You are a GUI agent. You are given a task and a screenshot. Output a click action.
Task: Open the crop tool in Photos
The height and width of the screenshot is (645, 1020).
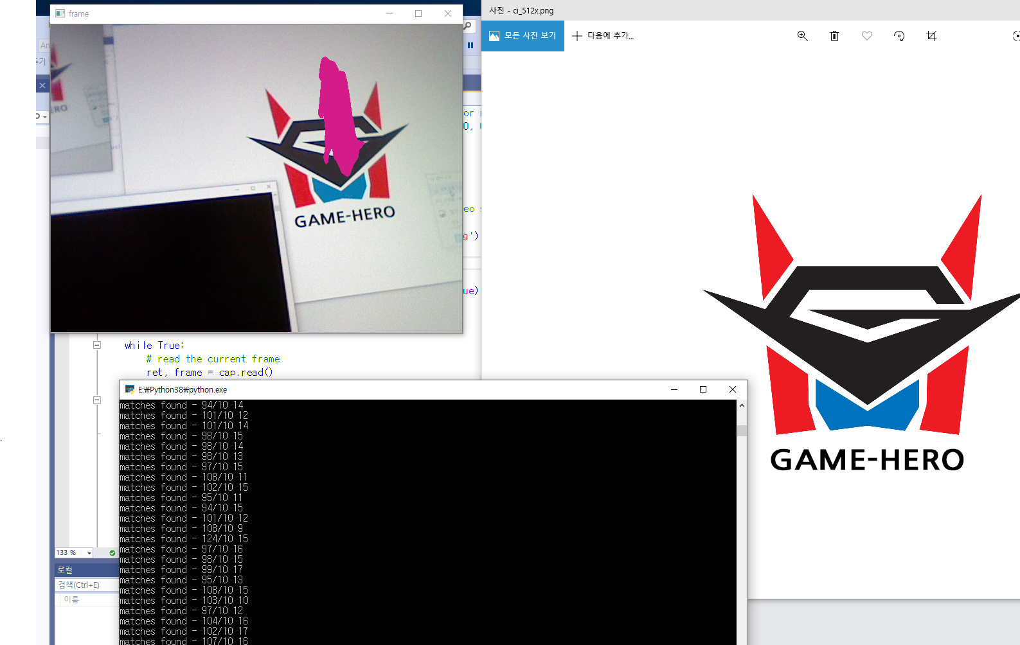pos(931,36)
